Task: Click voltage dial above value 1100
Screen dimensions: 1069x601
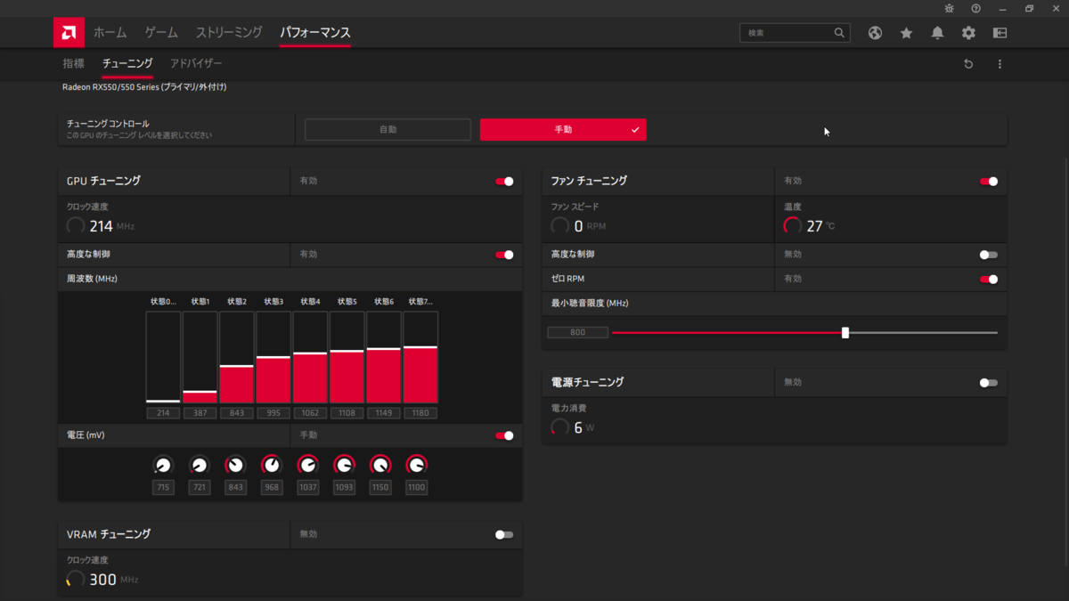Action: click(x=416, y=465)
